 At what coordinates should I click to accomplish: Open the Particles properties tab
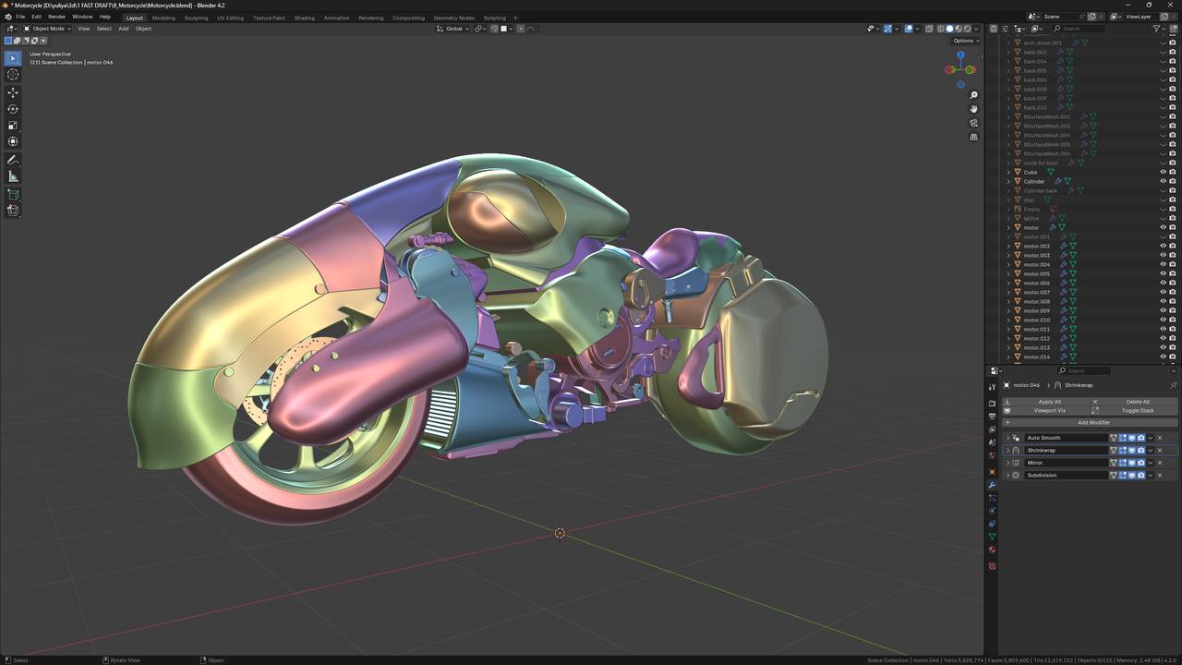tap(992, 498)
